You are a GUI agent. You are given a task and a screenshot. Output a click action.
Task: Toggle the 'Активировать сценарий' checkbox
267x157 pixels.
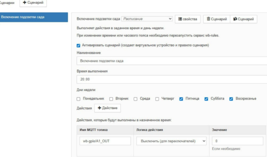tap(78, 45)
